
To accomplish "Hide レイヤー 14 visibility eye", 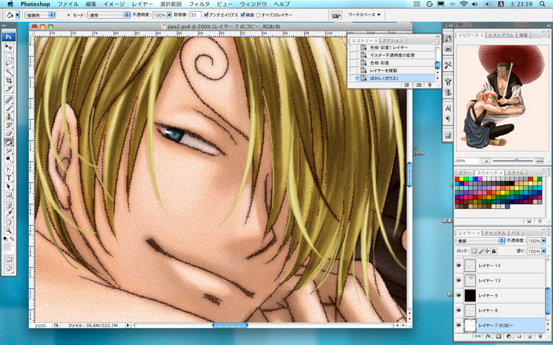I will tap(458, 266).
